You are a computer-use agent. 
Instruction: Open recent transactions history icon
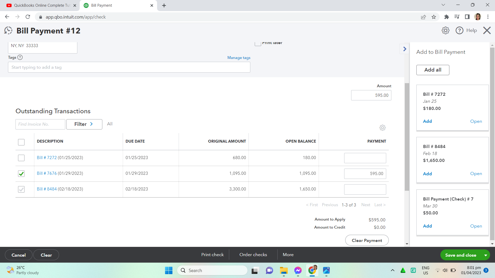pyautogui.click(x=8, y=31)
